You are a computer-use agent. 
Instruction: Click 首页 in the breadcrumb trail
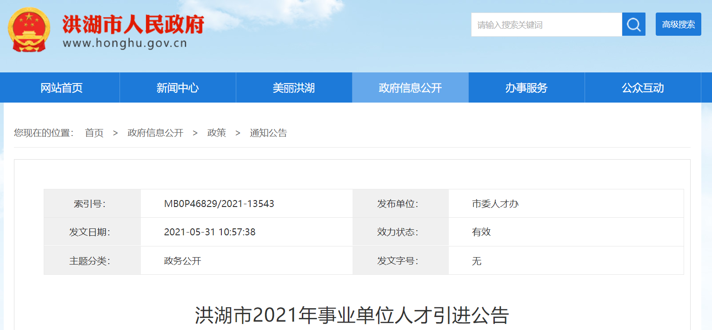94,133
